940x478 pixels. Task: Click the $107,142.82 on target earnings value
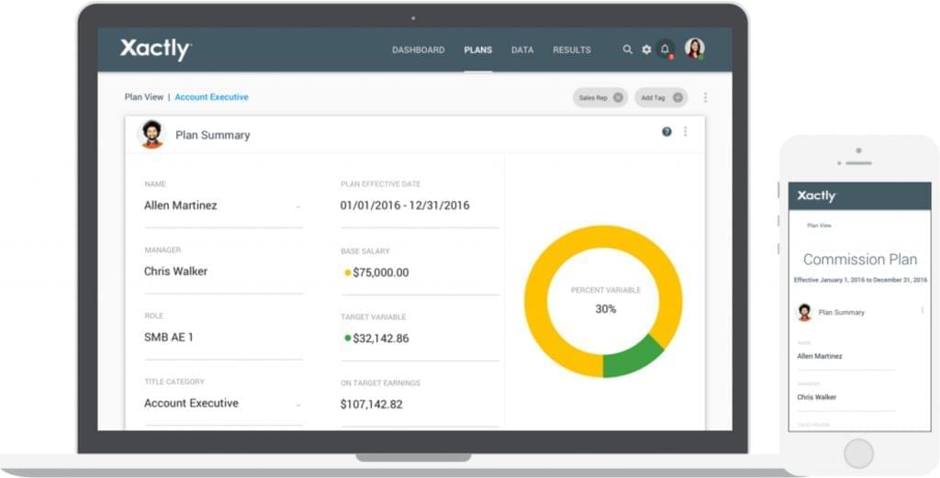372,405
